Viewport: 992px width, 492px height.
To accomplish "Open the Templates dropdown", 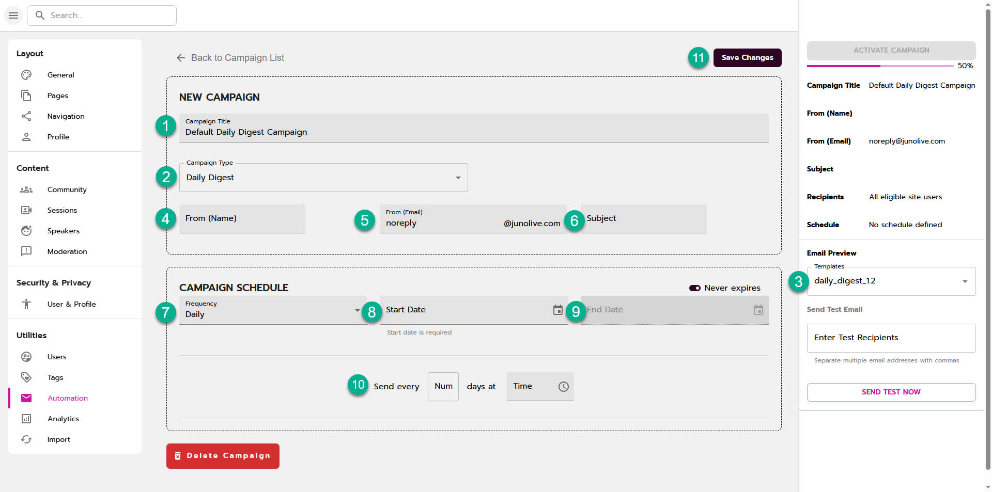I will [x=891, y=281].
